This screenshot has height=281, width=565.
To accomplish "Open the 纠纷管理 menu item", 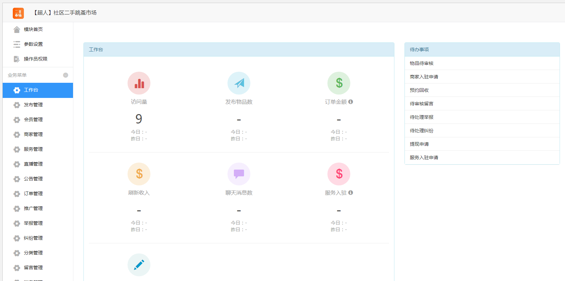I will (x=38, y=238).
